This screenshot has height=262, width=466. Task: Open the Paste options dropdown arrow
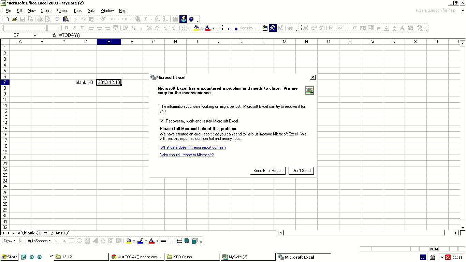(x=97, y=19)
